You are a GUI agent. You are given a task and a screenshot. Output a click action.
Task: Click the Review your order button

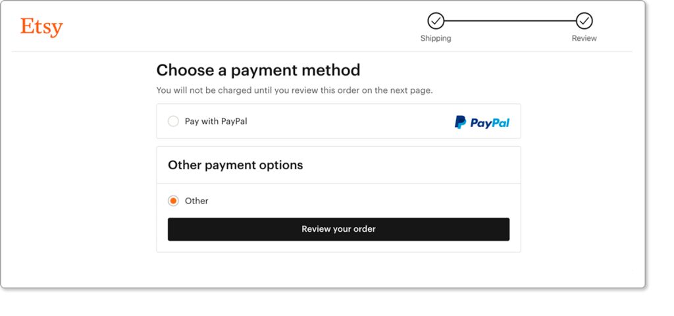click(x=339, y=229)
